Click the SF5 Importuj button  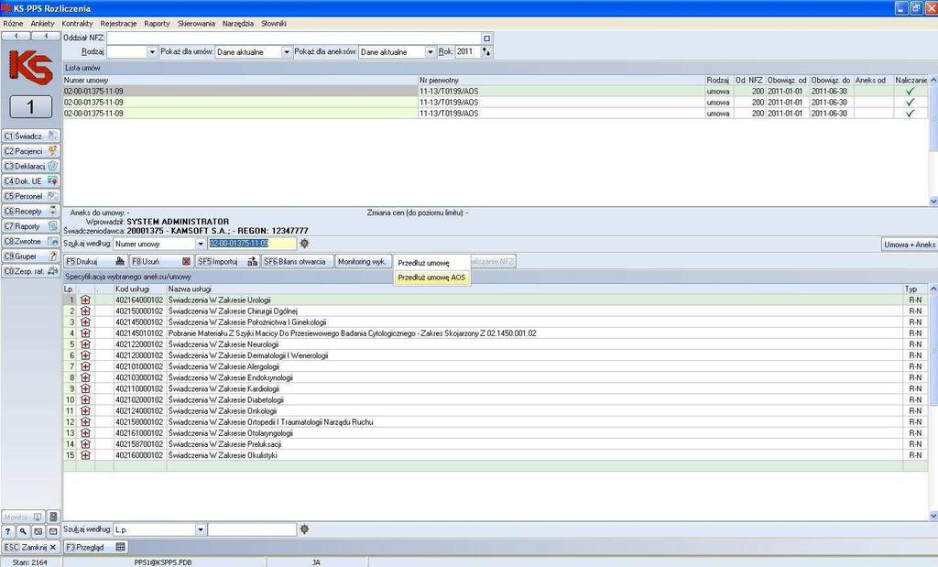pyautogui.click(x=227, y=261)
